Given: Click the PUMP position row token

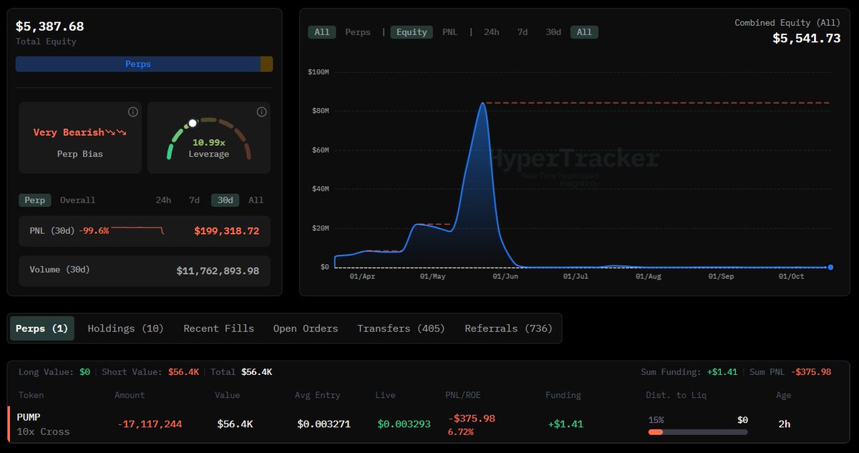Looking at the screenshot, I should click(x=29, y=417).
